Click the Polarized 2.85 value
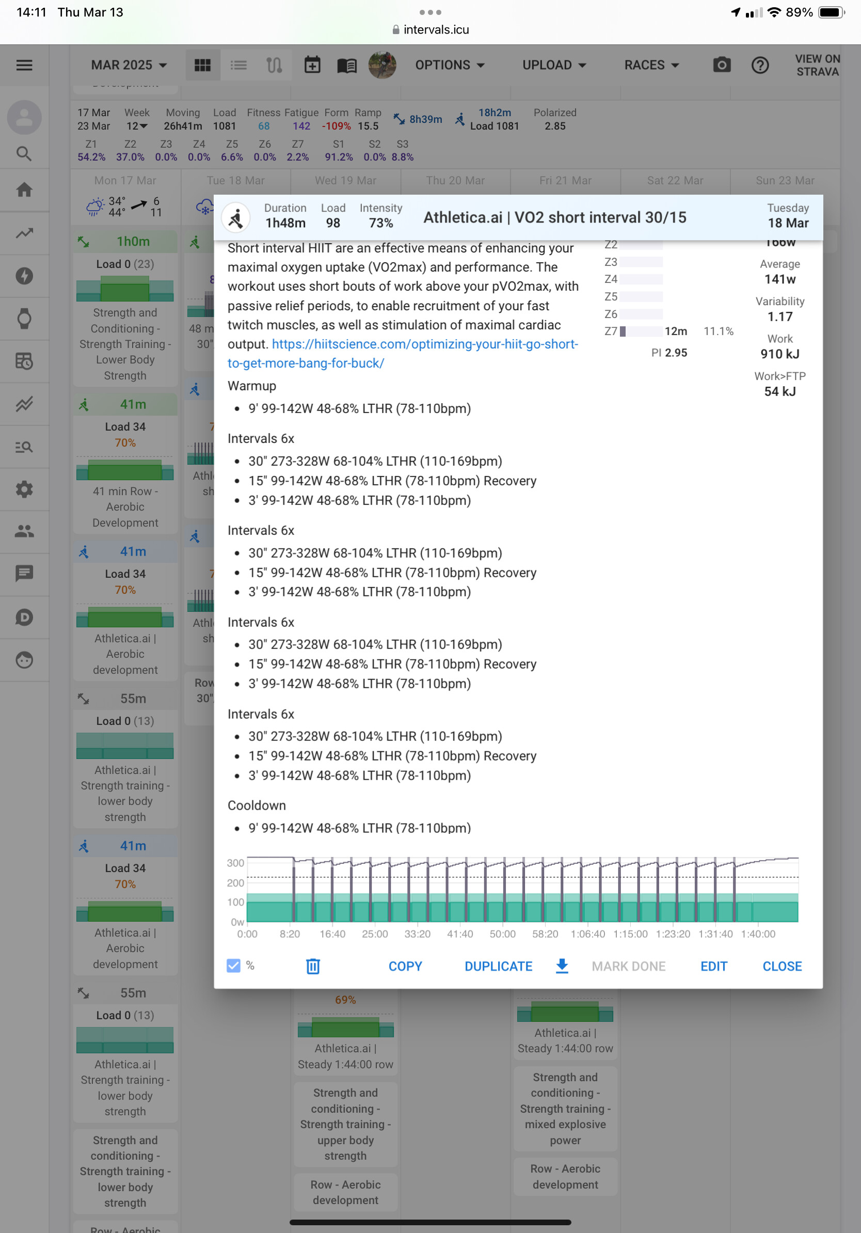 pyautogui.click(x=554, y=126)
